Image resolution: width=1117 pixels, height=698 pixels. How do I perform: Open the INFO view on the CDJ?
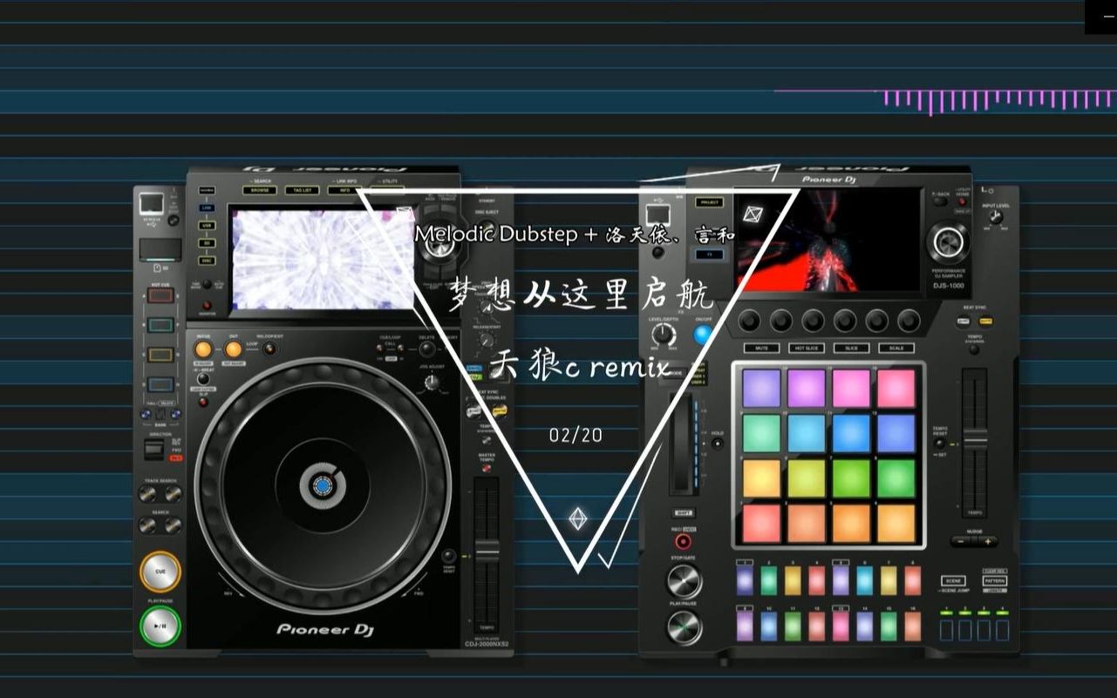point(344,190)
